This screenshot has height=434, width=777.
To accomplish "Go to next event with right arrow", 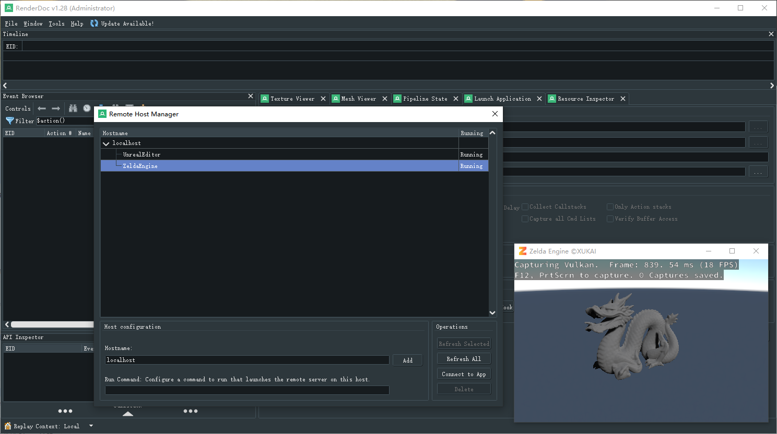I will [56, 108].
